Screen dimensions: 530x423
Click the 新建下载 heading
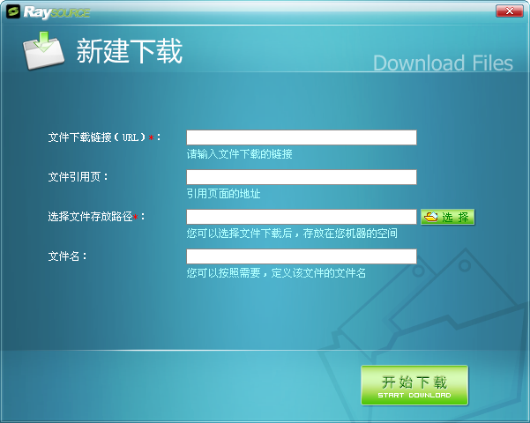click(130, 52)
